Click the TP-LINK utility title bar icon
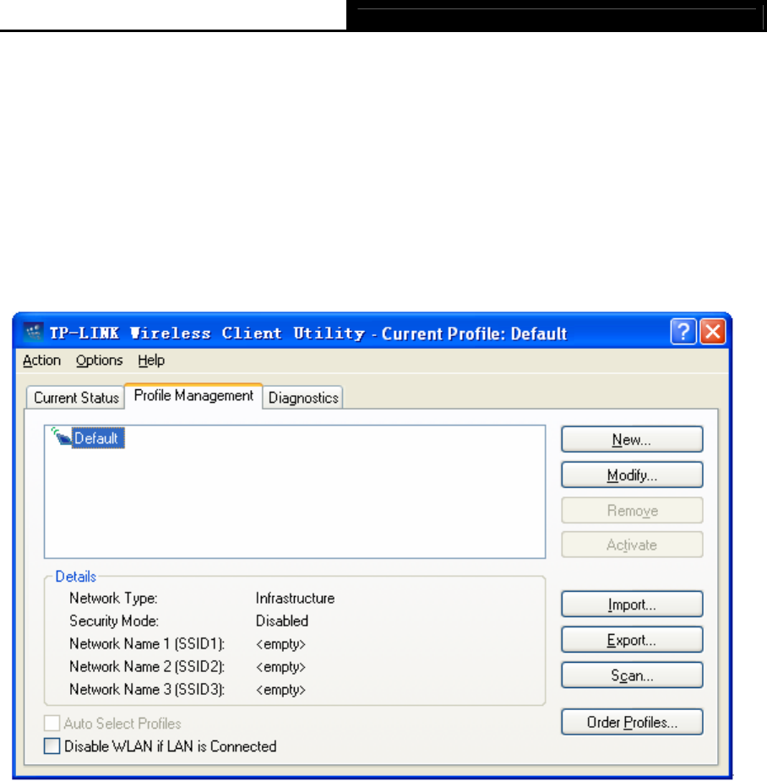The width and height of the screenshot is (767, 781). 34,332
